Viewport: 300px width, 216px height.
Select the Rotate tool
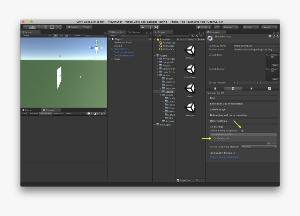[39, 27]
